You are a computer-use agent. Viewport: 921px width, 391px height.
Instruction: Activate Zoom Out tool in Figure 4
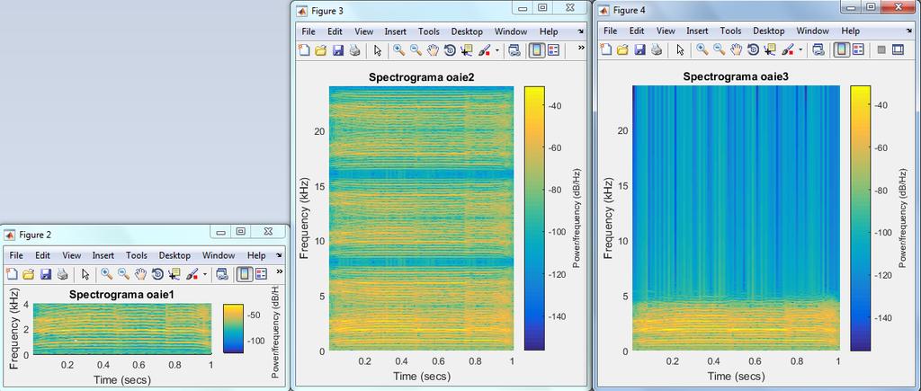tap(719, 50)
